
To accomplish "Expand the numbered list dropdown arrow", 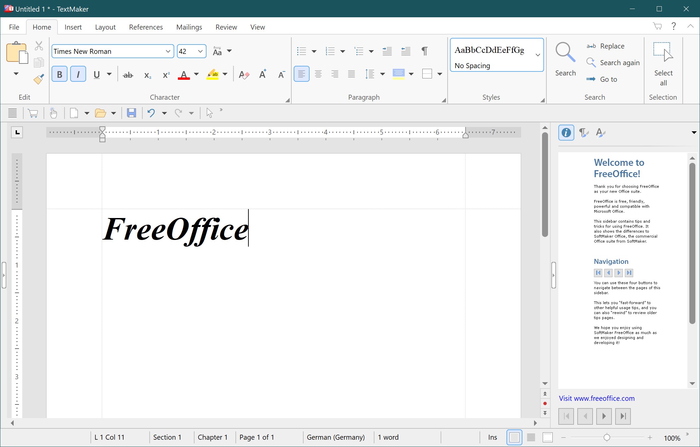I will pos(343,51).
